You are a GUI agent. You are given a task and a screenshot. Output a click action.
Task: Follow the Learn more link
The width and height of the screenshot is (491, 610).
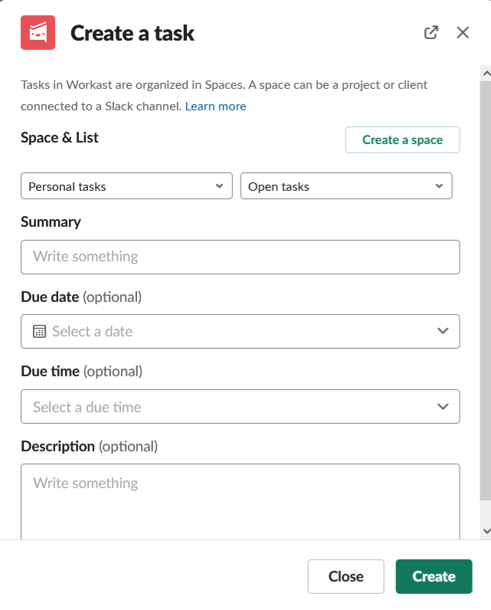215,107
